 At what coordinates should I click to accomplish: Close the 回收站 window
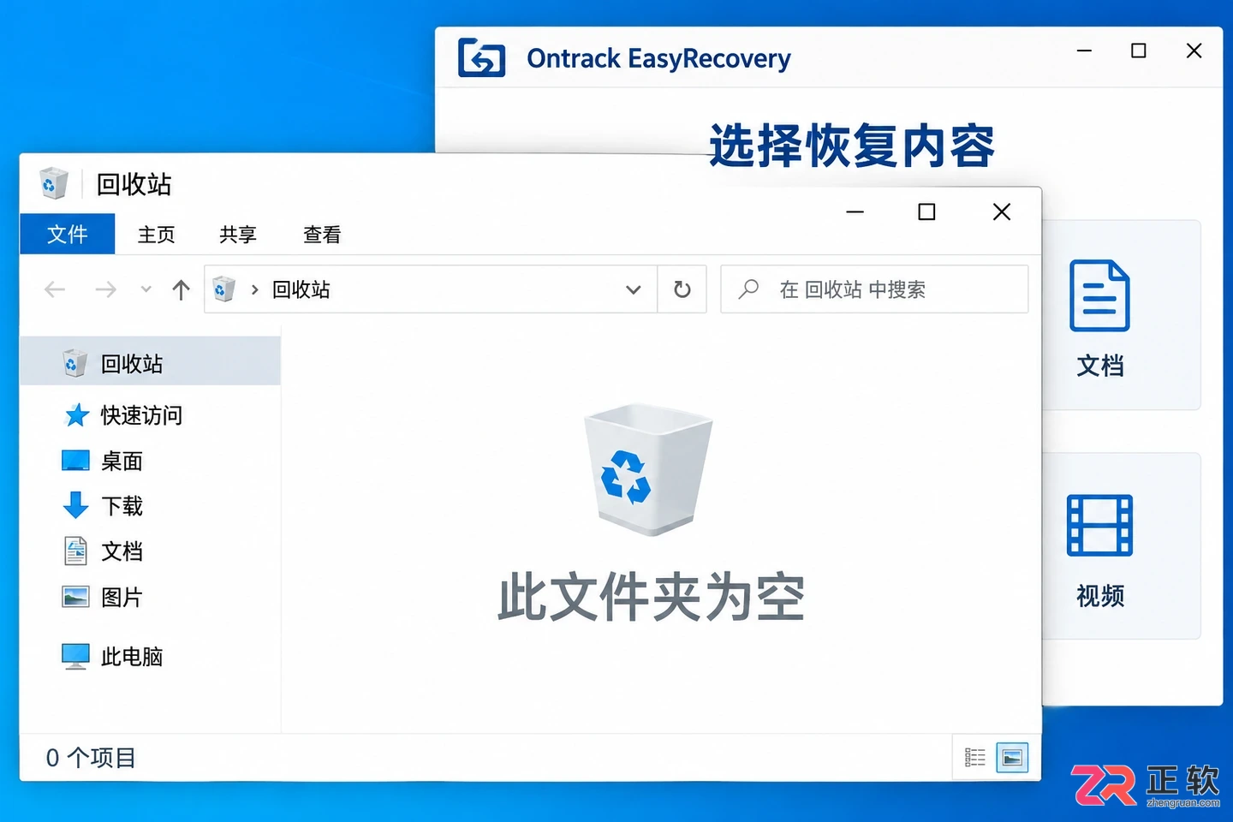coord(1002,211)
